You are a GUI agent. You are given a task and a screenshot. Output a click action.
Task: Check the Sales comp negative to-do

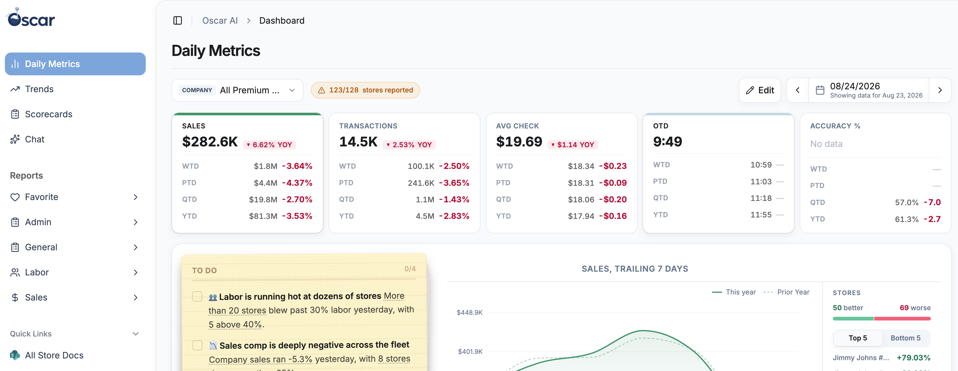[197, 345]
